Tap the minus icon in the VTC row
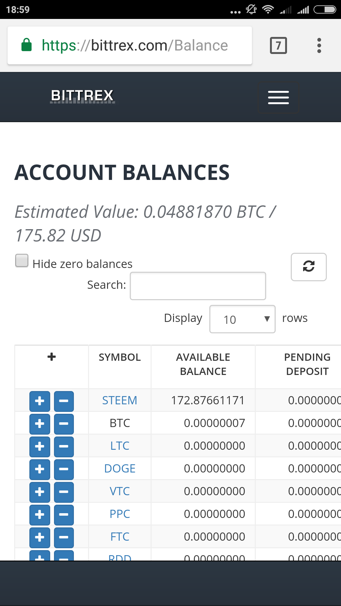 (64, 492)
